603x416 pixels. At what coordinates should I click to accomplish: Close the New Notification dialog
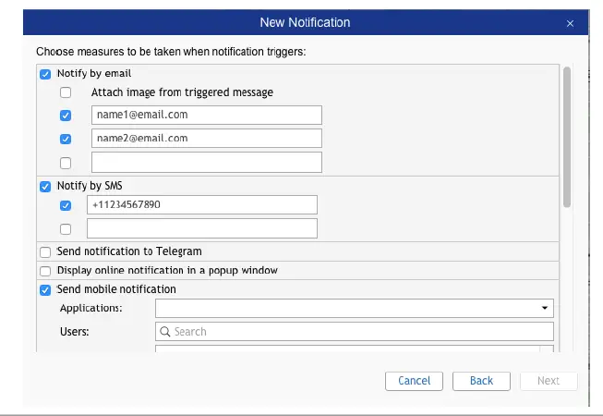point(571,23)
